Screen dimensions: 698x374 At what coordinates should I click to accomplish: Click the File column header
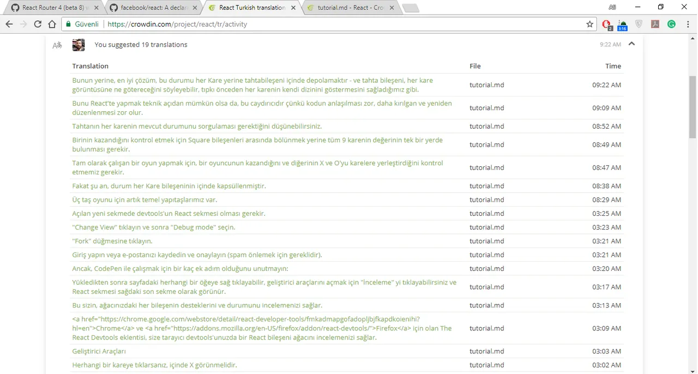[x=475, y=66]
